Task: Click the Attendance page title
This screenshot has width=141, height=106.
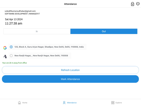Action: (70, 4)
